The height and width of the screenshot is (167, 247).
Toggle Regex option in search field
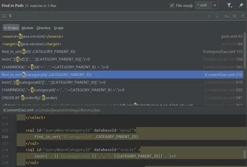(x=242, y=16)
